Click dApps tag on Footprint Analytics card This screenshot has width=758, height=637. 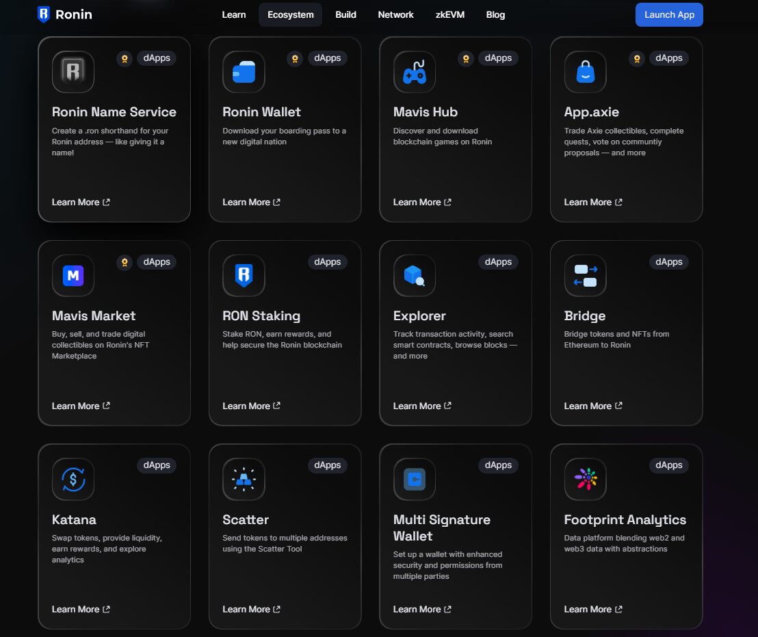point(668,465)
